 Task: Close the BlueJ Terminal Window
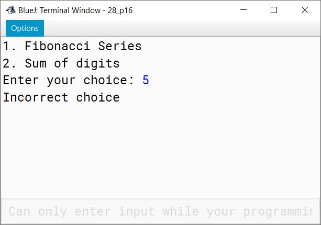305,10
